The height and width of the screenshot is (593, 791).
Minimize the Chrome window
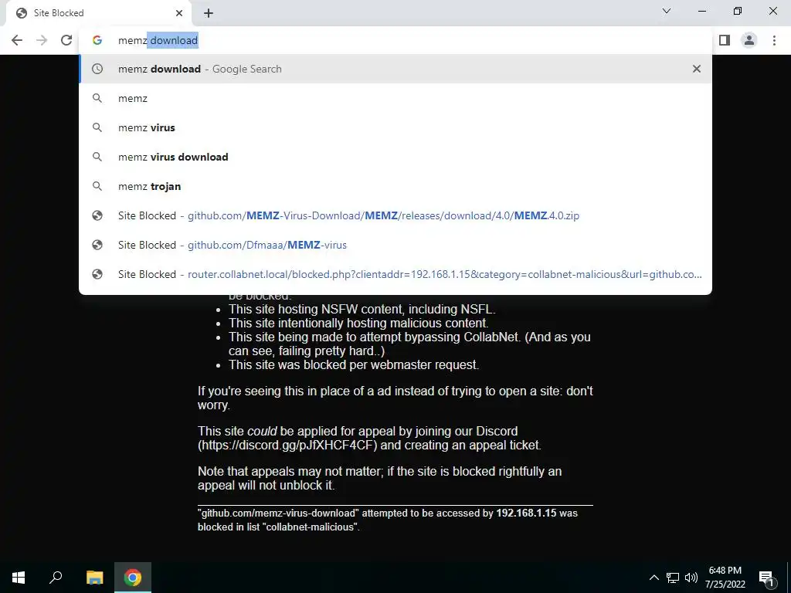click(x=701, y=11)
